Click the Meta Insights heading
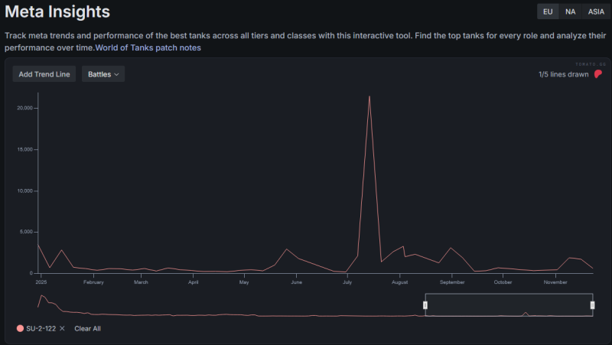The image size is (612, 345). [x=57, y=12]
